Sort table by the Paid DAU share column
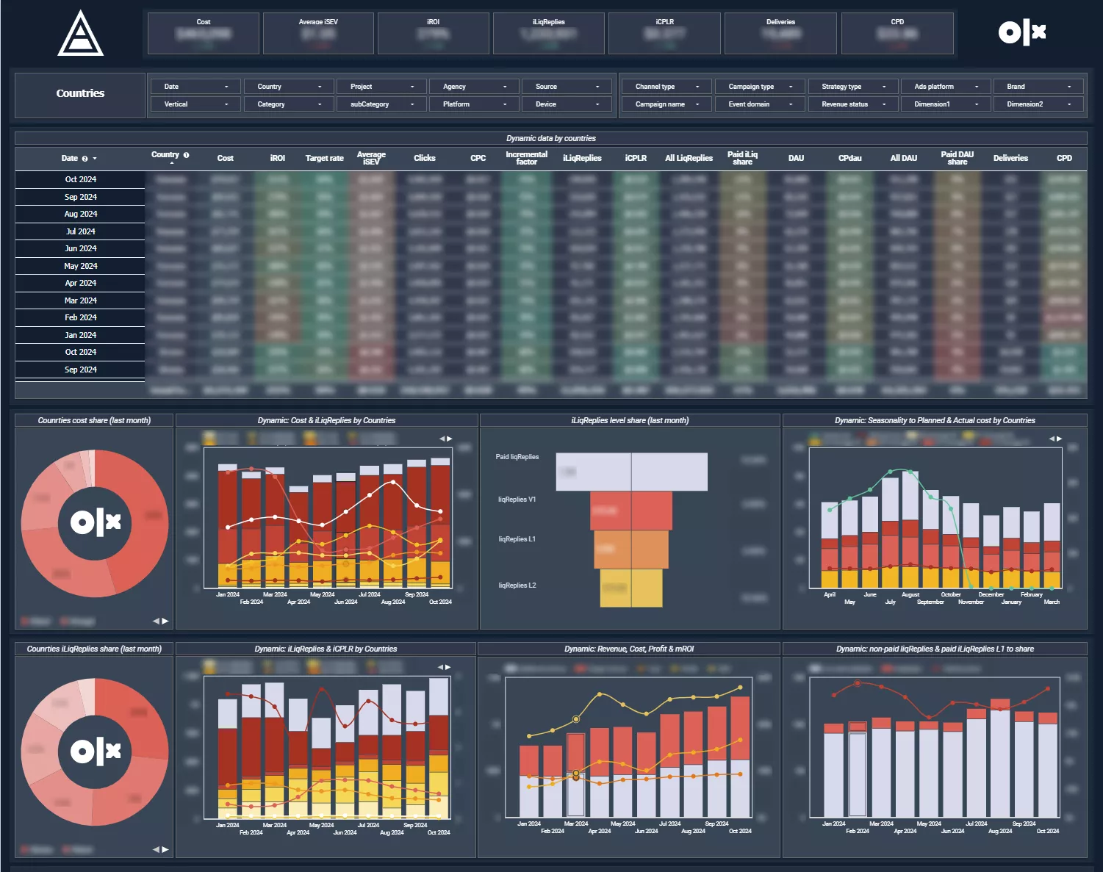 (957, 158)
